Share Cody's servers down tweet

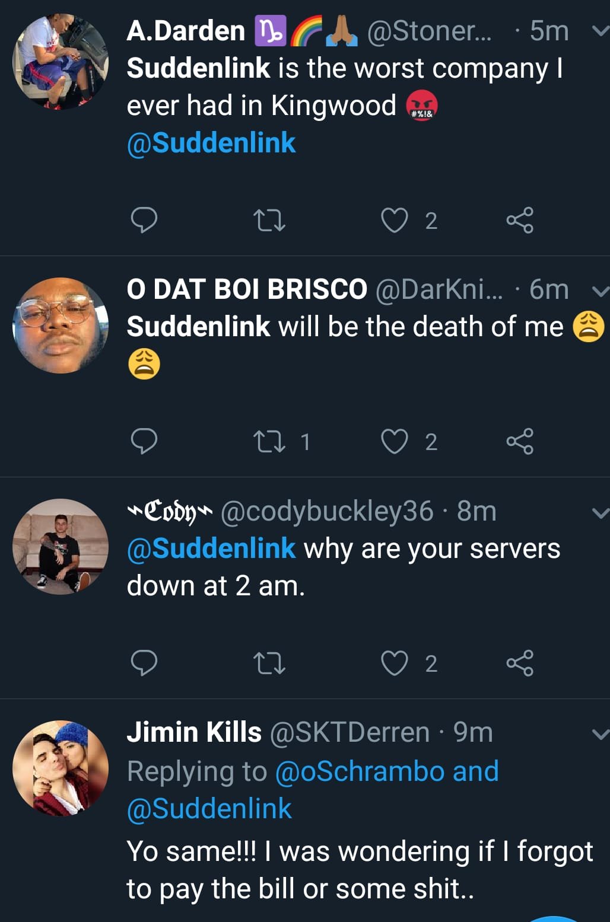(520, 662)
